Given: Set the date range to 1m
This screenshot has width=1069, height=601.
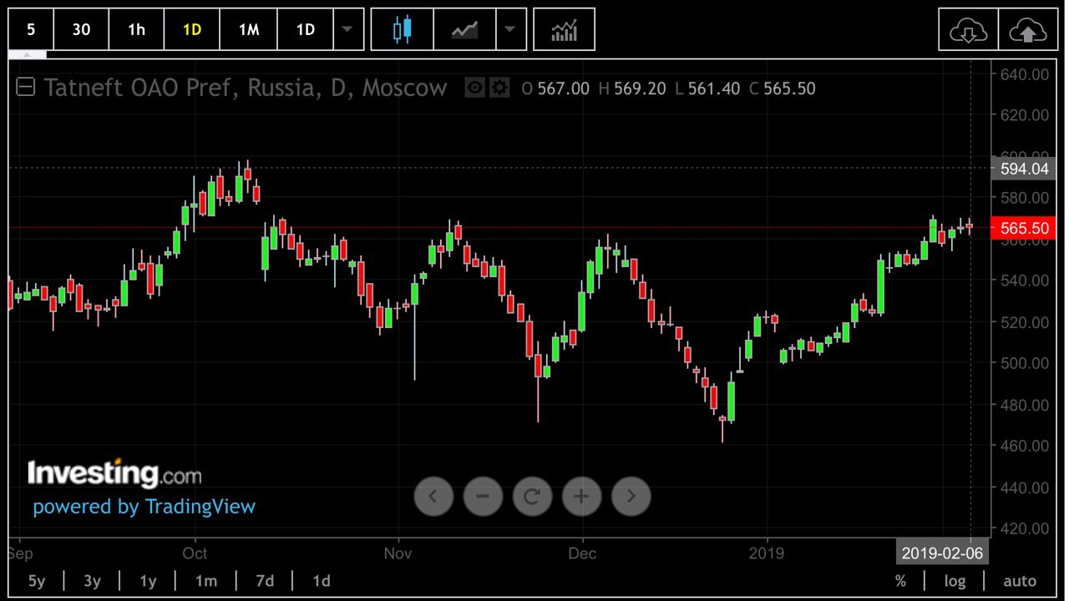Looking at the screenshot, I should click(x=205, y=581).
